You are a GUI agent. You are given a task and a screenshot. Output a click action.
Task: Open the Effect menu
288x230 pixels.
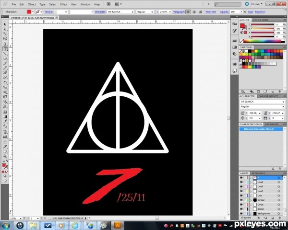click(63, 4)
